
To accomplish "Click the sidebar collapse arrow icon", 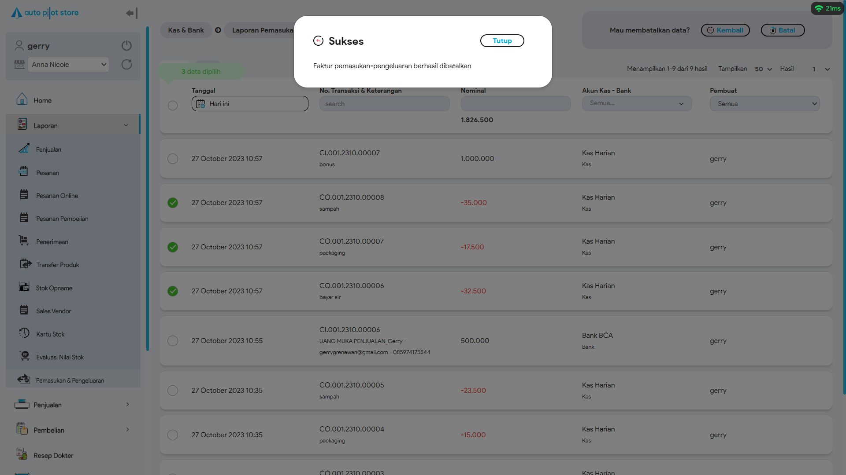I will click(131, 13).
